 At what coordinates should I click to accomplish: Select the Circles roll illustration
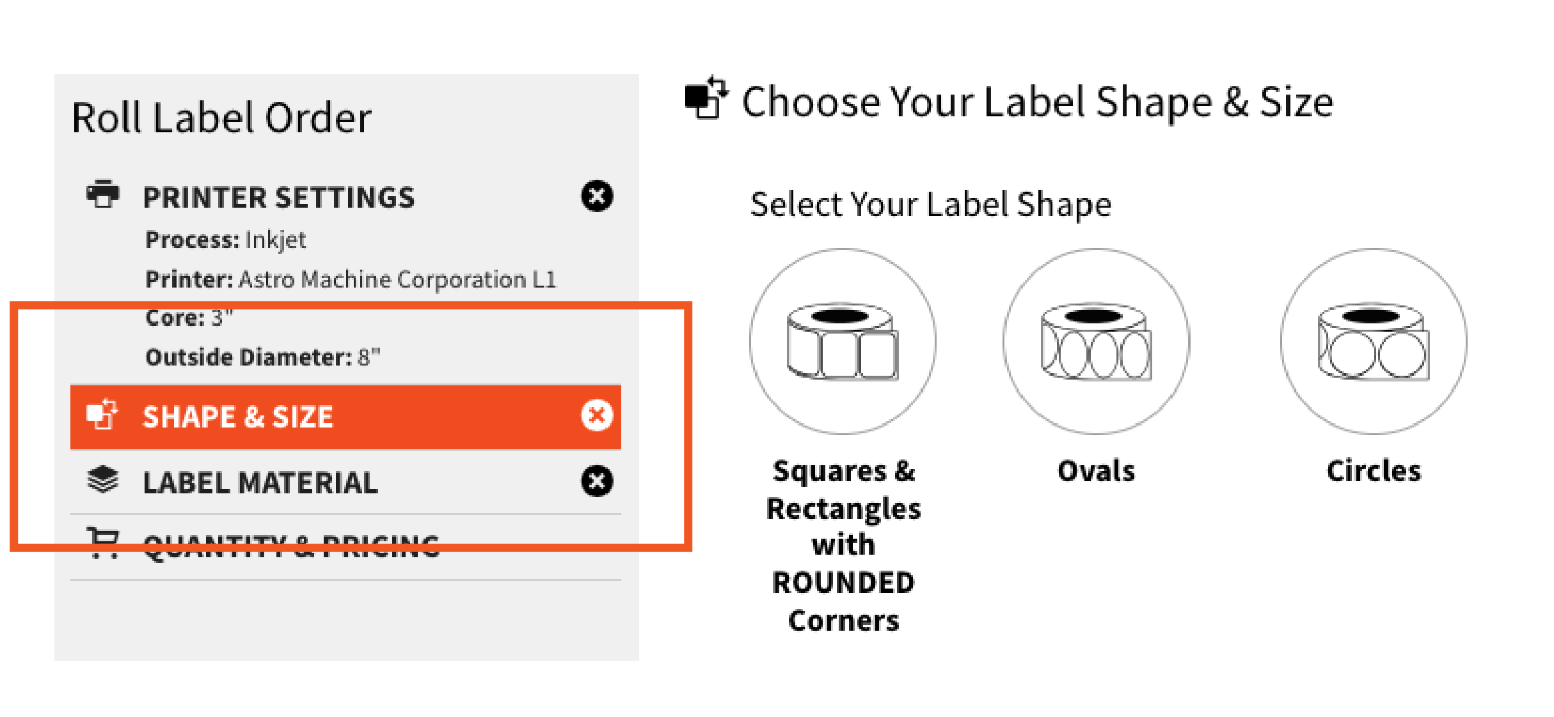[1373, 341]
